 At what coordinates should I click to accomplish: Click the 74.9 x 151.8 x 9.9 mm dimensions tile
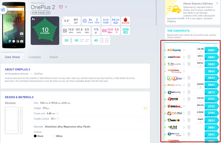(x=76, y=31)
